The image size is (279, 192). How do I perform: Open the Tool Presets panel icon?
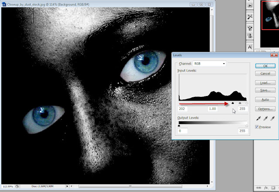tap(250, 17)
